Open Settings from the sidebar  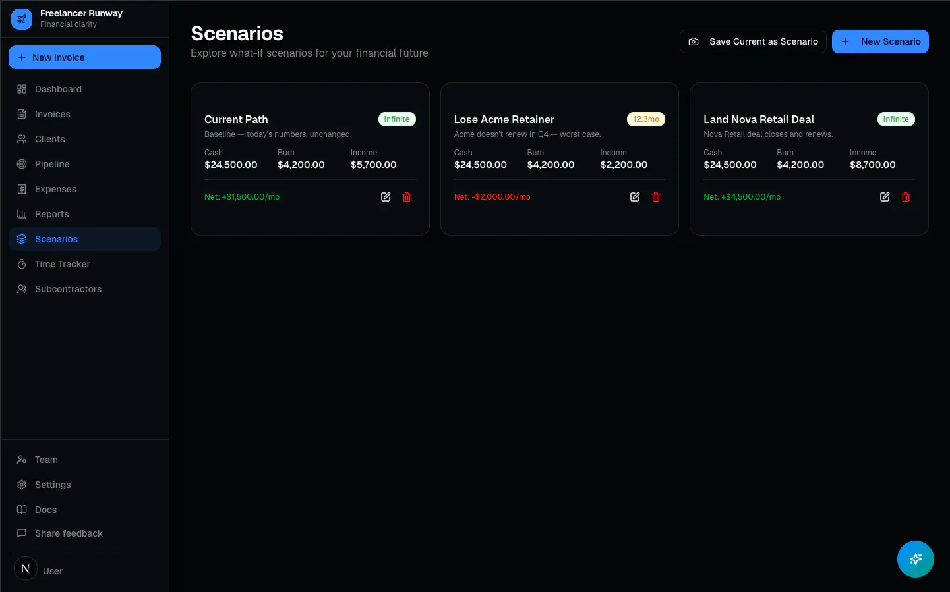(84, 485)
